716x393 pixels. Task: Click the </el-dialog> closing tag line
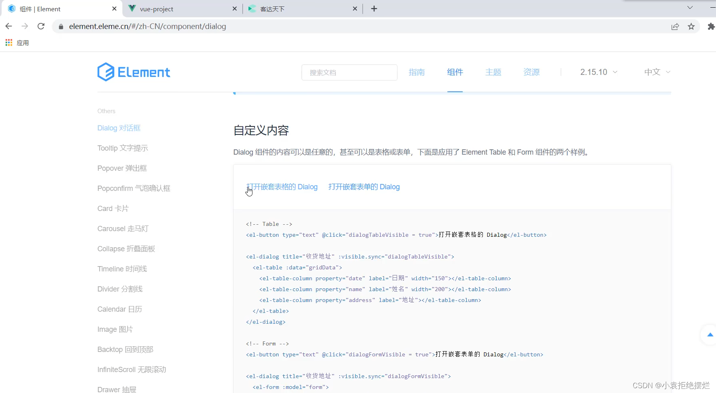point(266,322)
